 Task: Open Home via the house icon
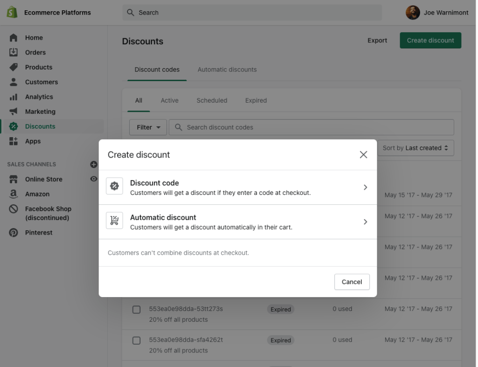tap(14, 38)
